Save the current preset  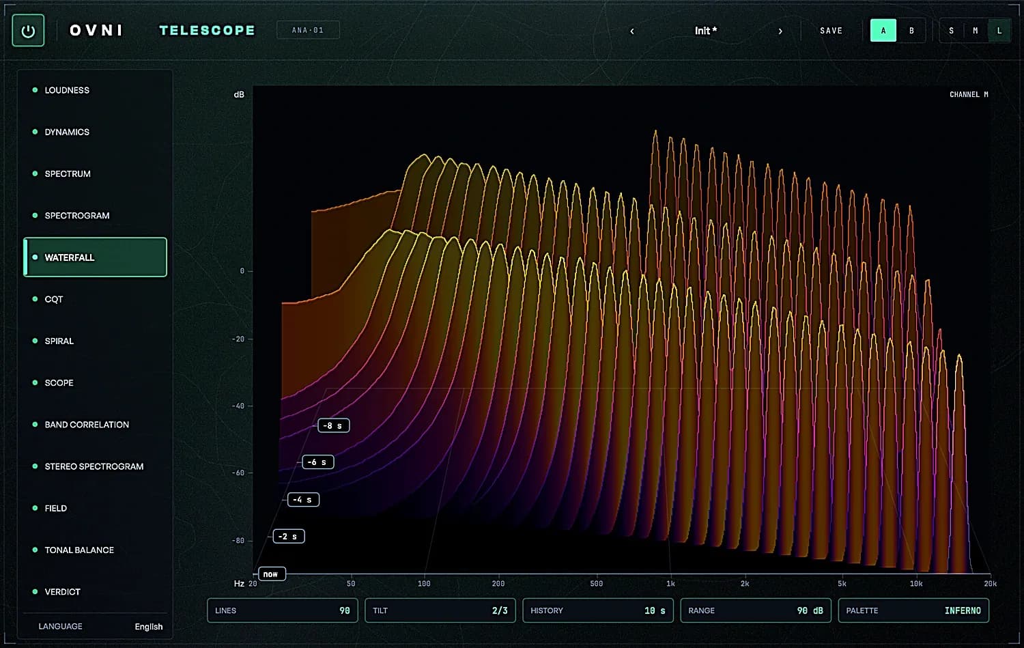(831, 31)
